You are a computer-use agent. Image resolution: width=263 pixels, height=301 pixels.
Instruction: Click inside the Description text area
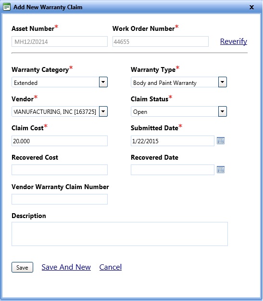[x=120, y=234]
